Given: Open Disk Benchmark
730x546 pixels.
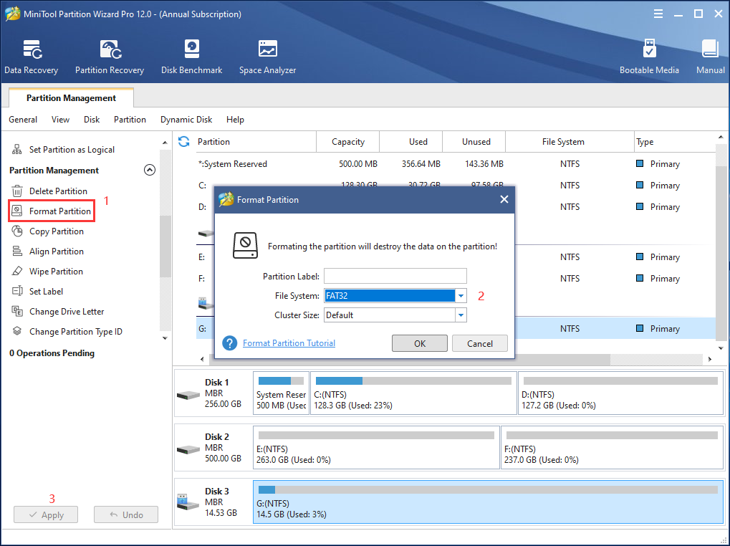Looking at the screenshot, I should [x=191, y=57].
